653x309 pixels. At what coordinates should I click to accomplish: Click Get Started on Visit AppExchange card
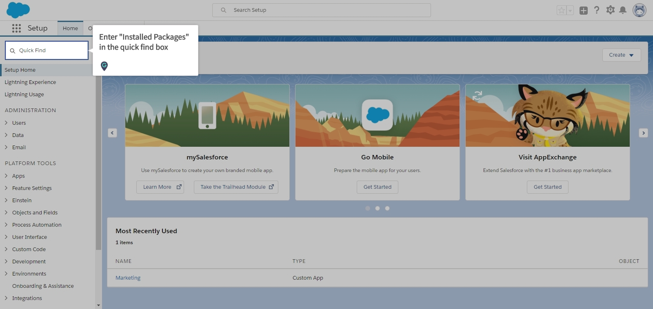tap(548, 187)
